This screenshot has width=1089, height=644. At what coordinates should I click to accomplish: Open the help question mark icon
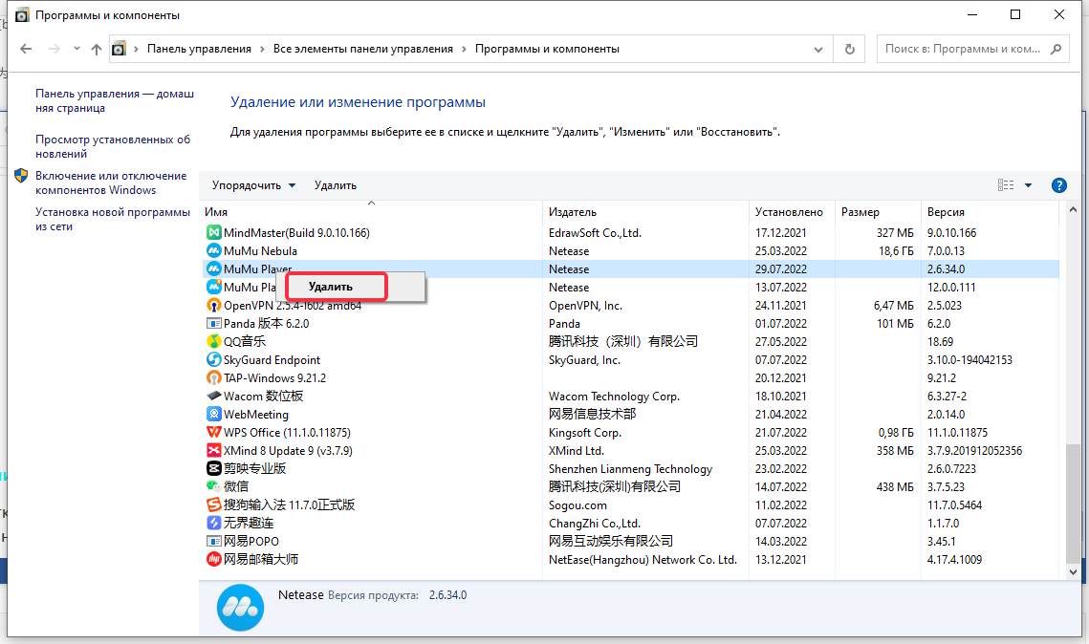(1059, 185)
